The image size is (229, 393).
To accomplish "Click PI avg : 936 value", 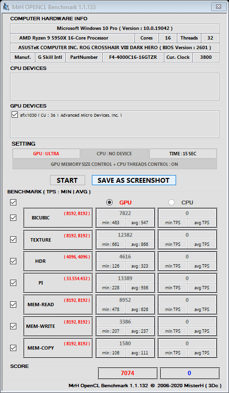I will pos(140,288).
